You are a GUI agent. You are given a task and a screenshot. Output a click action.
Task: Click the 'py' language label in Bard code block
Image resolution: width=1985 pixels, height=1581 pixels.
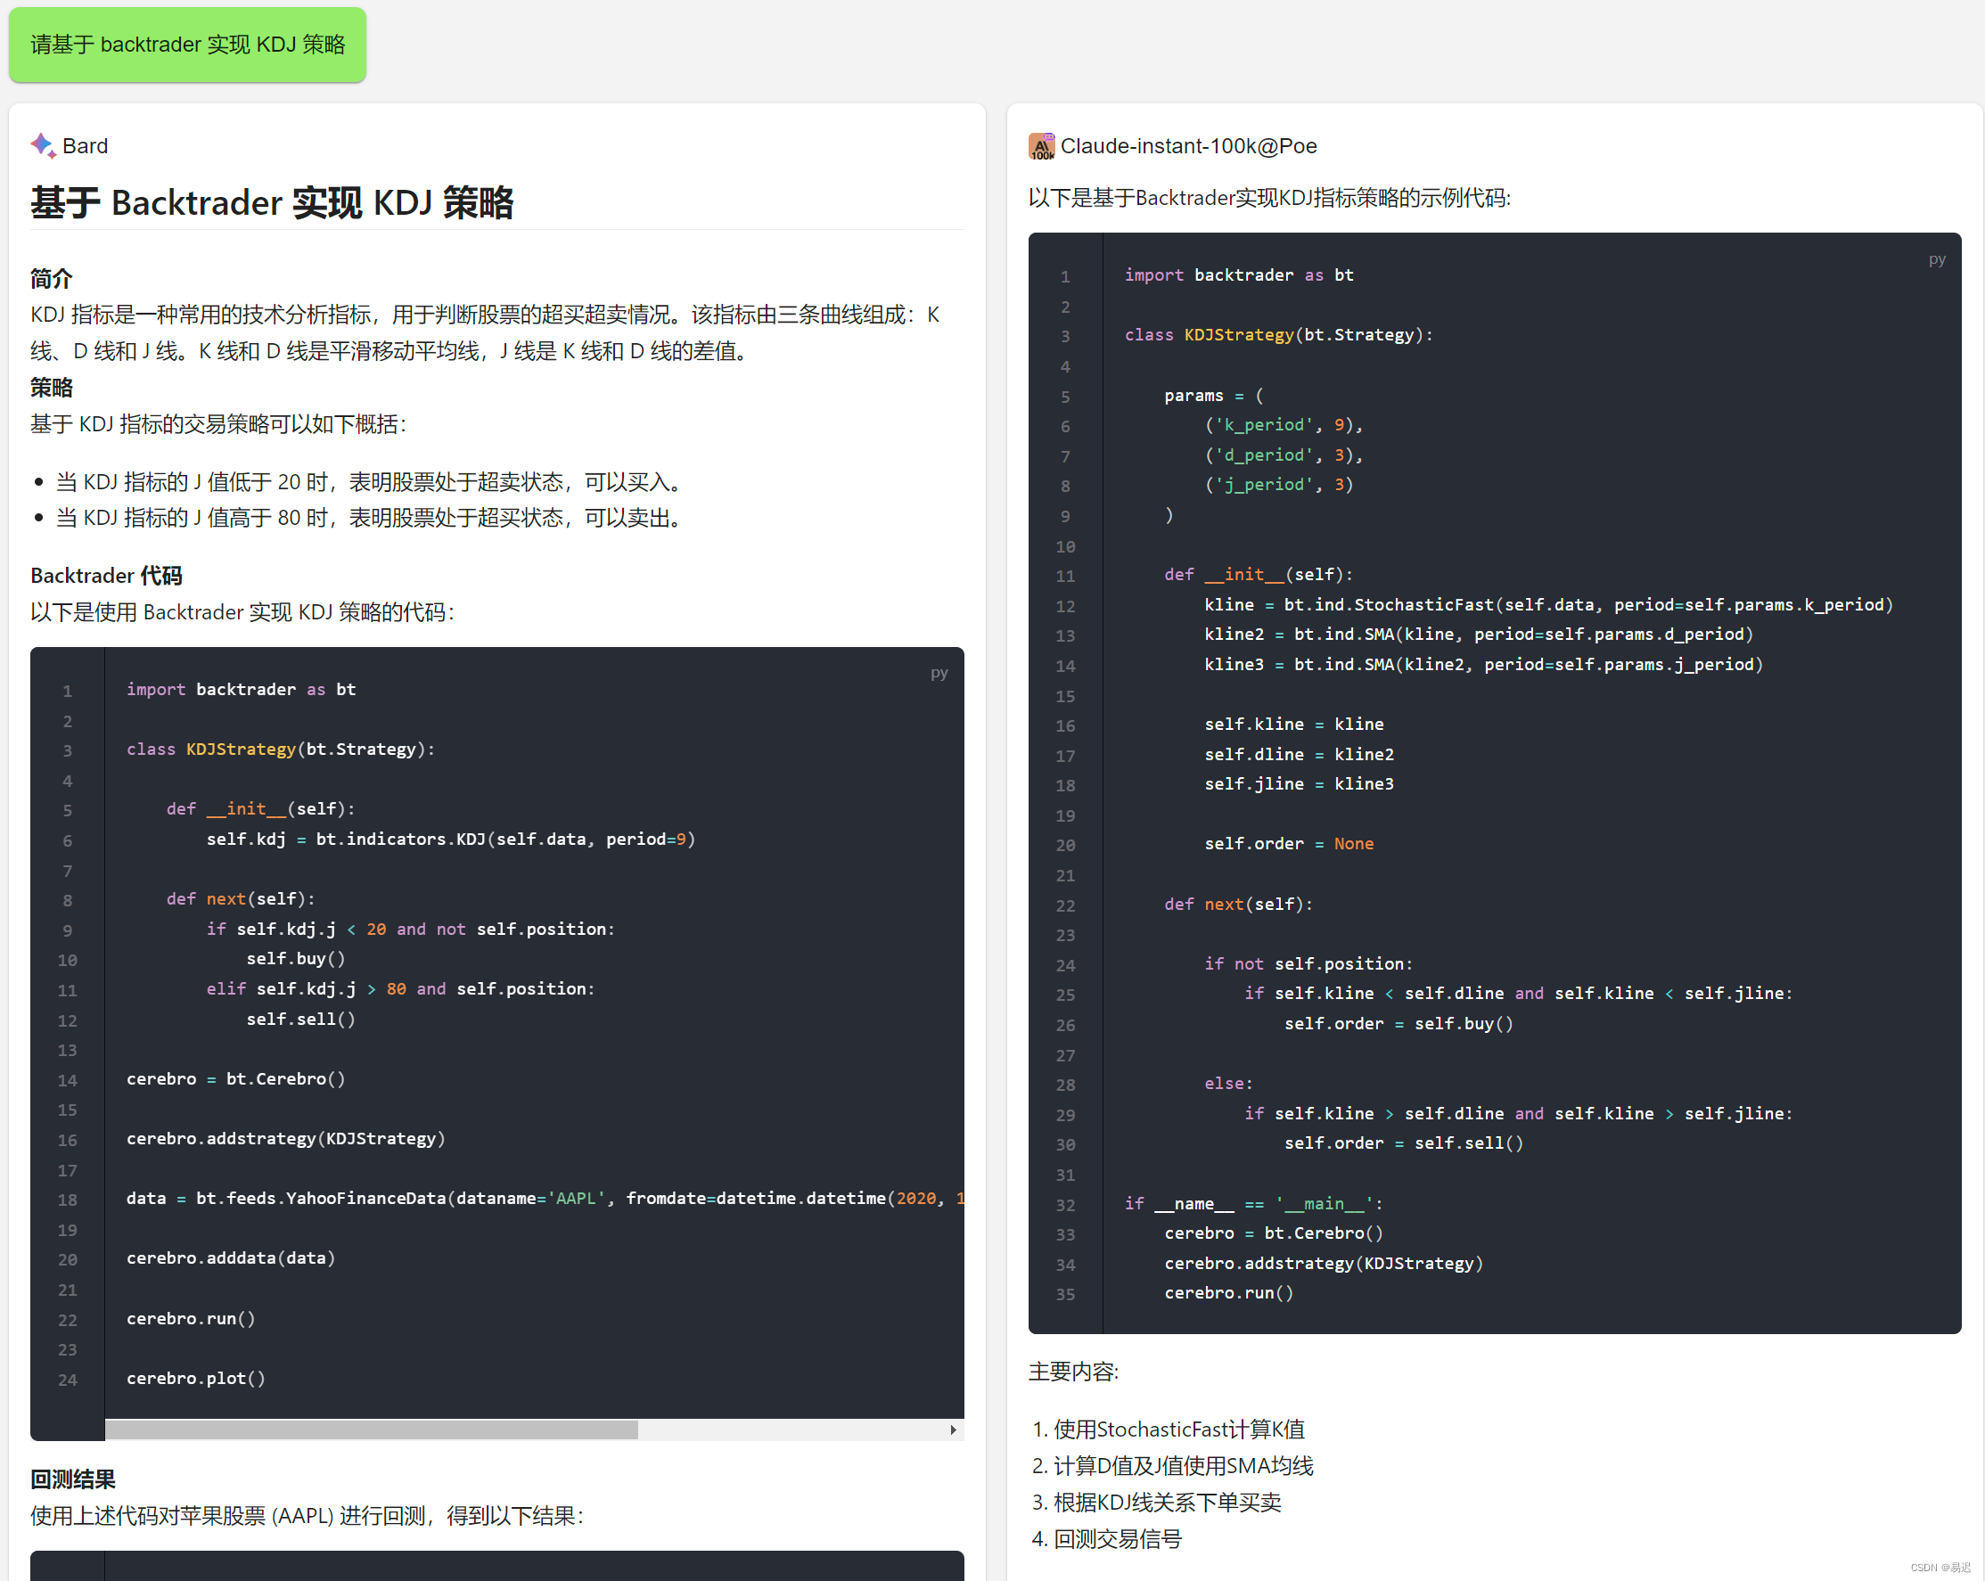pos(939,673)
